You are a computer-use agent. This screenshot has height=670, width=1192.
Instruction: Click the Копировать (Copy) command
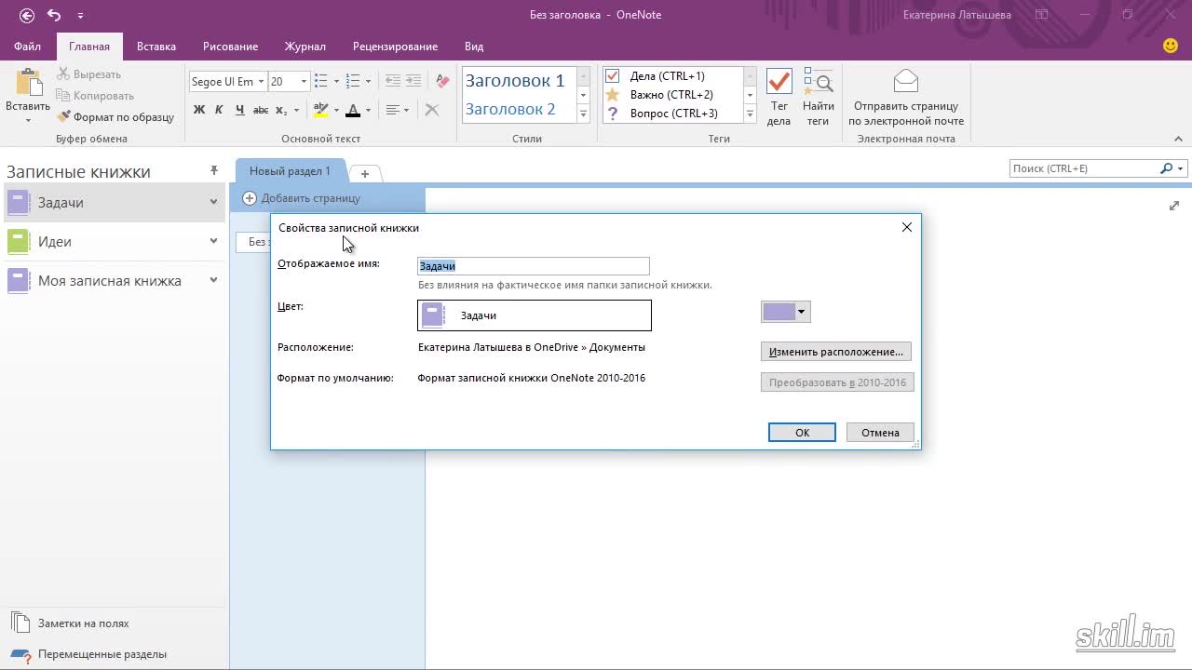pyautogui.click(x=95, y=96)
